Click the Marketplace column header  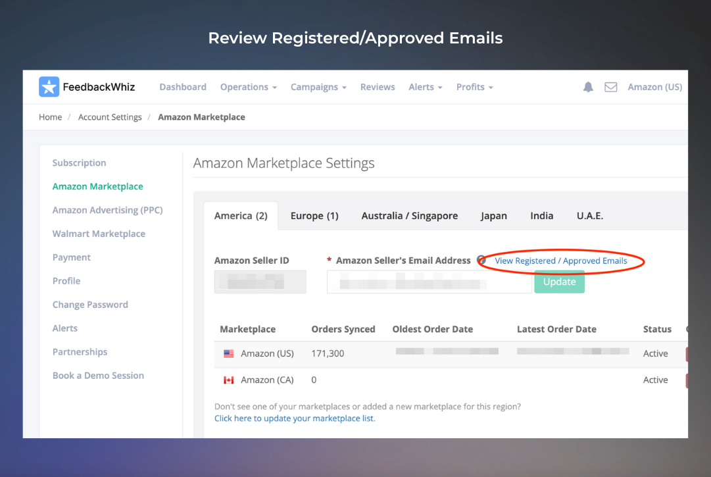tap(247, 329)
